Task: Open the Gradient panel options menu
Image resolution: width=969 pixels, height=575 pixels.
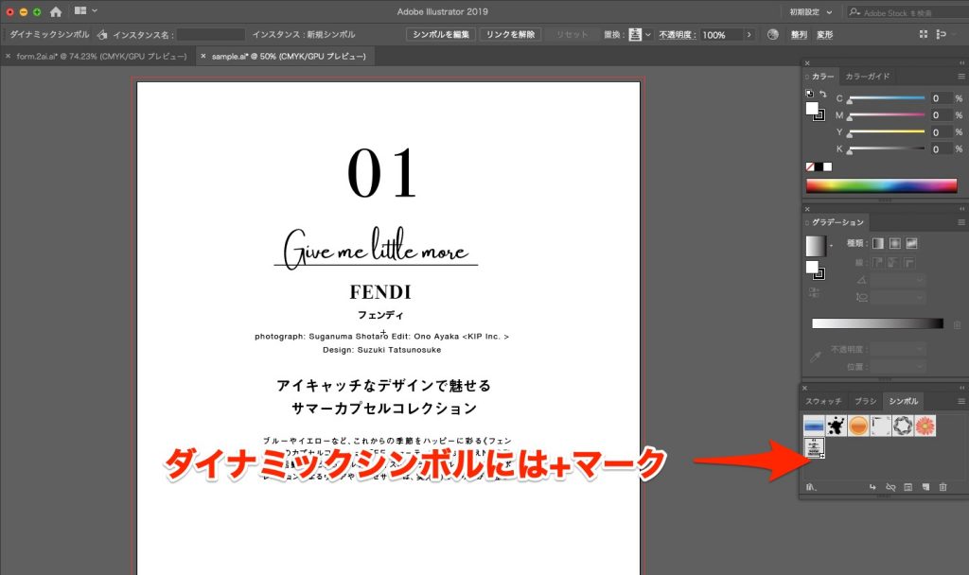Action: (x=961, y=222)
